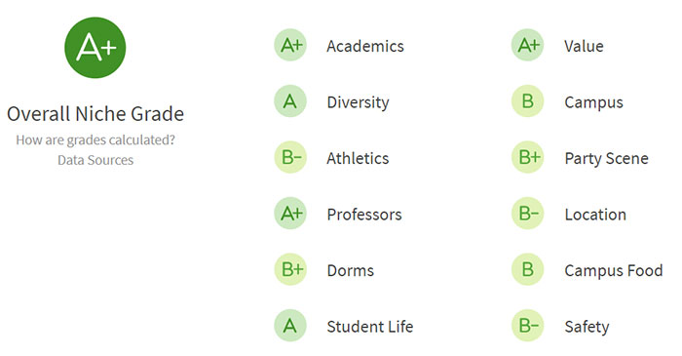The height and width of the screenshot is (356, 682).
Task: Click the large overall A+ grade badge
Action: pyautogui.click(x=95, y=48)
